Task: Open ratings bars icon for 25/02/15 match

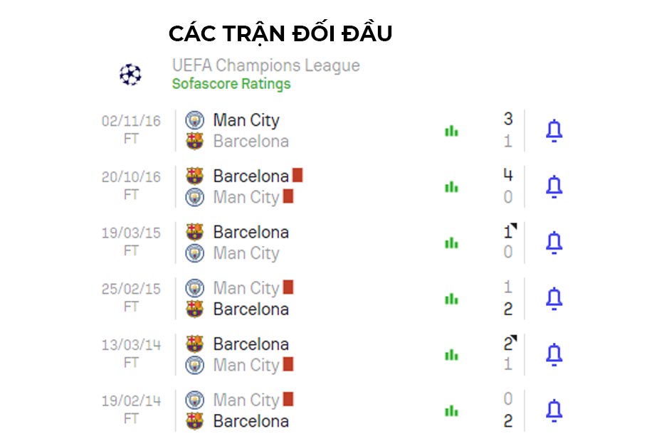Action: click(x=451, y=299)
